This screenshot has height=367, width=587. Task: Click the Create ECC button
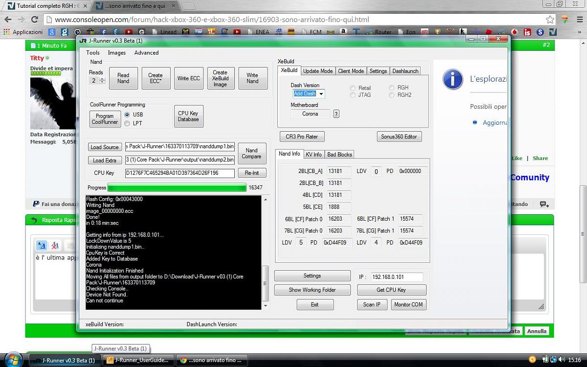pos(156,78)
